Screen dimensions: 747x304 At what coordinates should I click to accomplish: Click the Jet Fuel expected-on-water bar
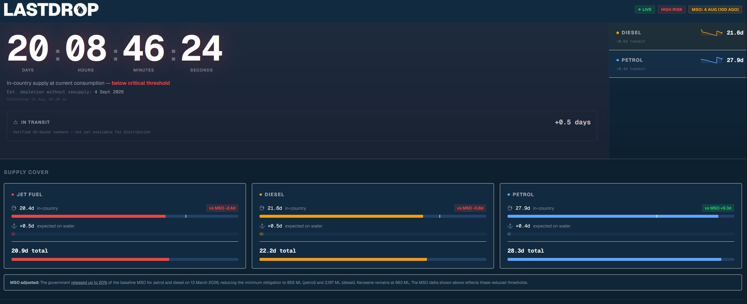click(x=125, y=234)
